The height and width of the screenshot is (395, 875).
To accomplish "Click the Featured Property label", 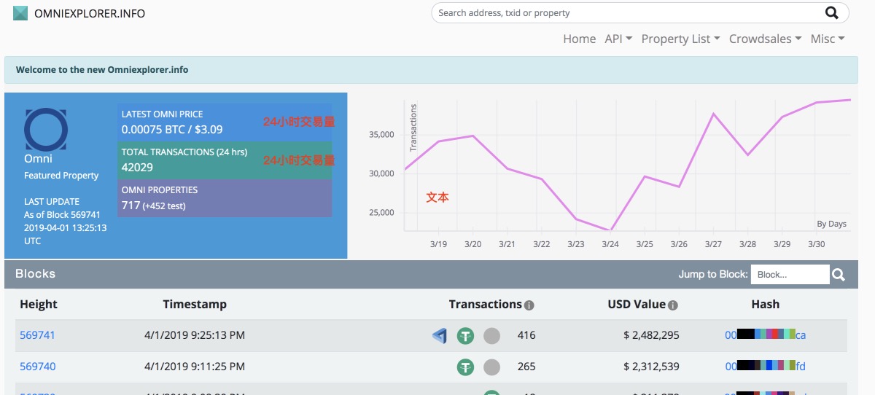I will 61,176.
